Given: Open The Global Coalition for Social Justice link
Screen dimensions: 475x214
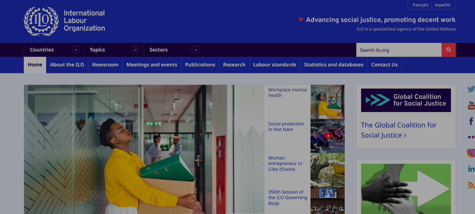Looking at the screenshot, I should 399,130.
